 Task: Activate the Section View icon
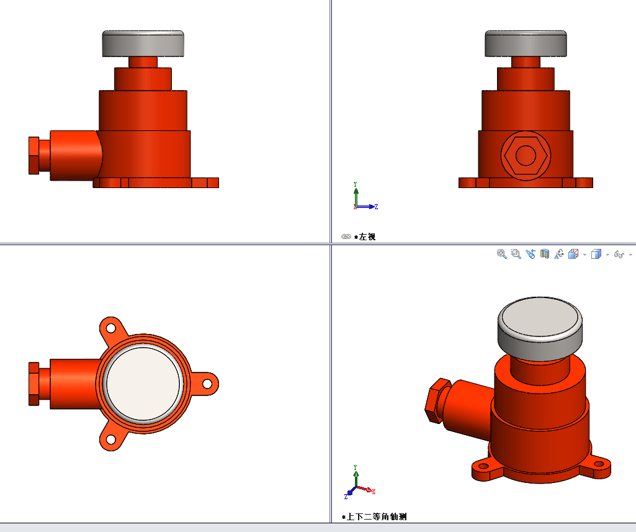545,254
